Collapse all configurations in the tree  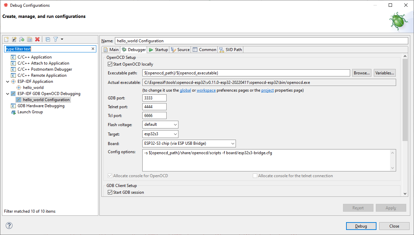click(48, 39)
